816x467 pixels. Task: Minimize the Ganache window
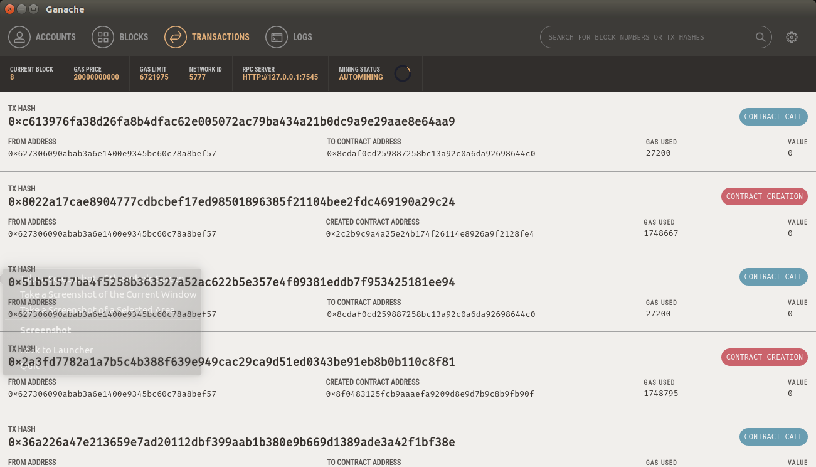click(x=21, y=9)
